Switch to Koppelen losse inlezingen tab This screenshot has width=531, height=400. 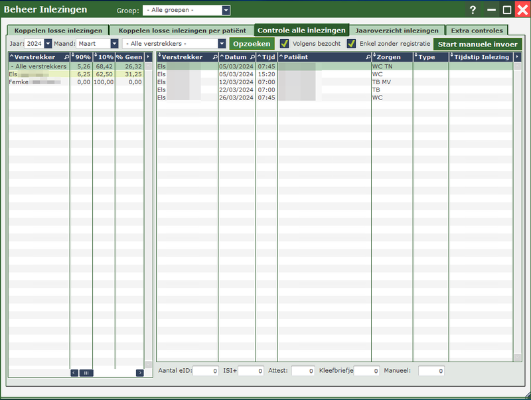pyautogui.click(x=58, y=31)
